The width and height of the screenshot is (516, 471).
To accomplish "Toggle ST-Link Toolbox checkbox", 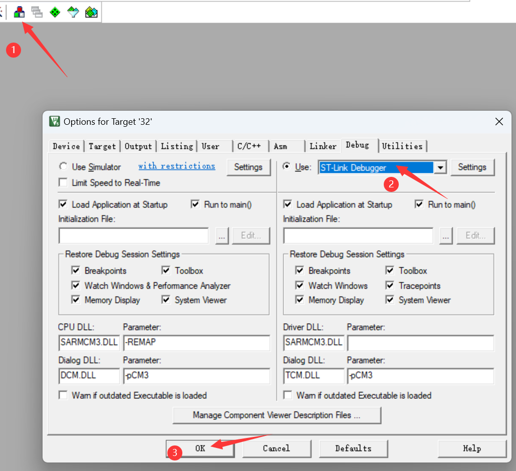I will coord(390,271).
